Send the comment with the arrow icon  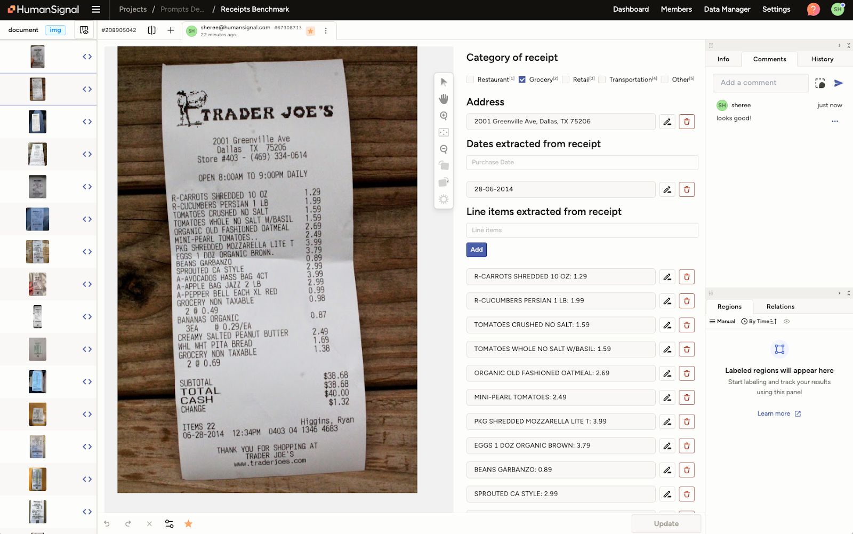(839, 83)
